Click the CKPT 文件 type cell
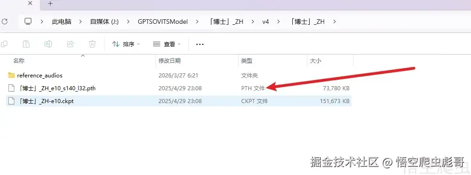This screenshot has width=471, height=175. point(255,101)
